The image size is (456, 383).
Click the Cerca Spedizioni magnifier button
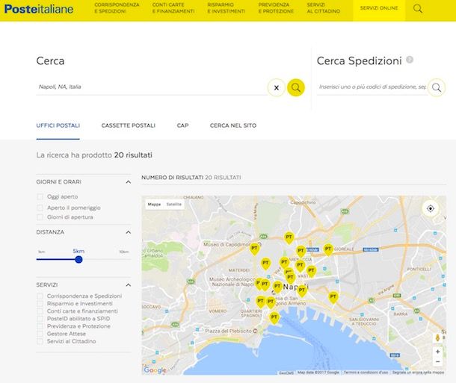tap(437, 87)
